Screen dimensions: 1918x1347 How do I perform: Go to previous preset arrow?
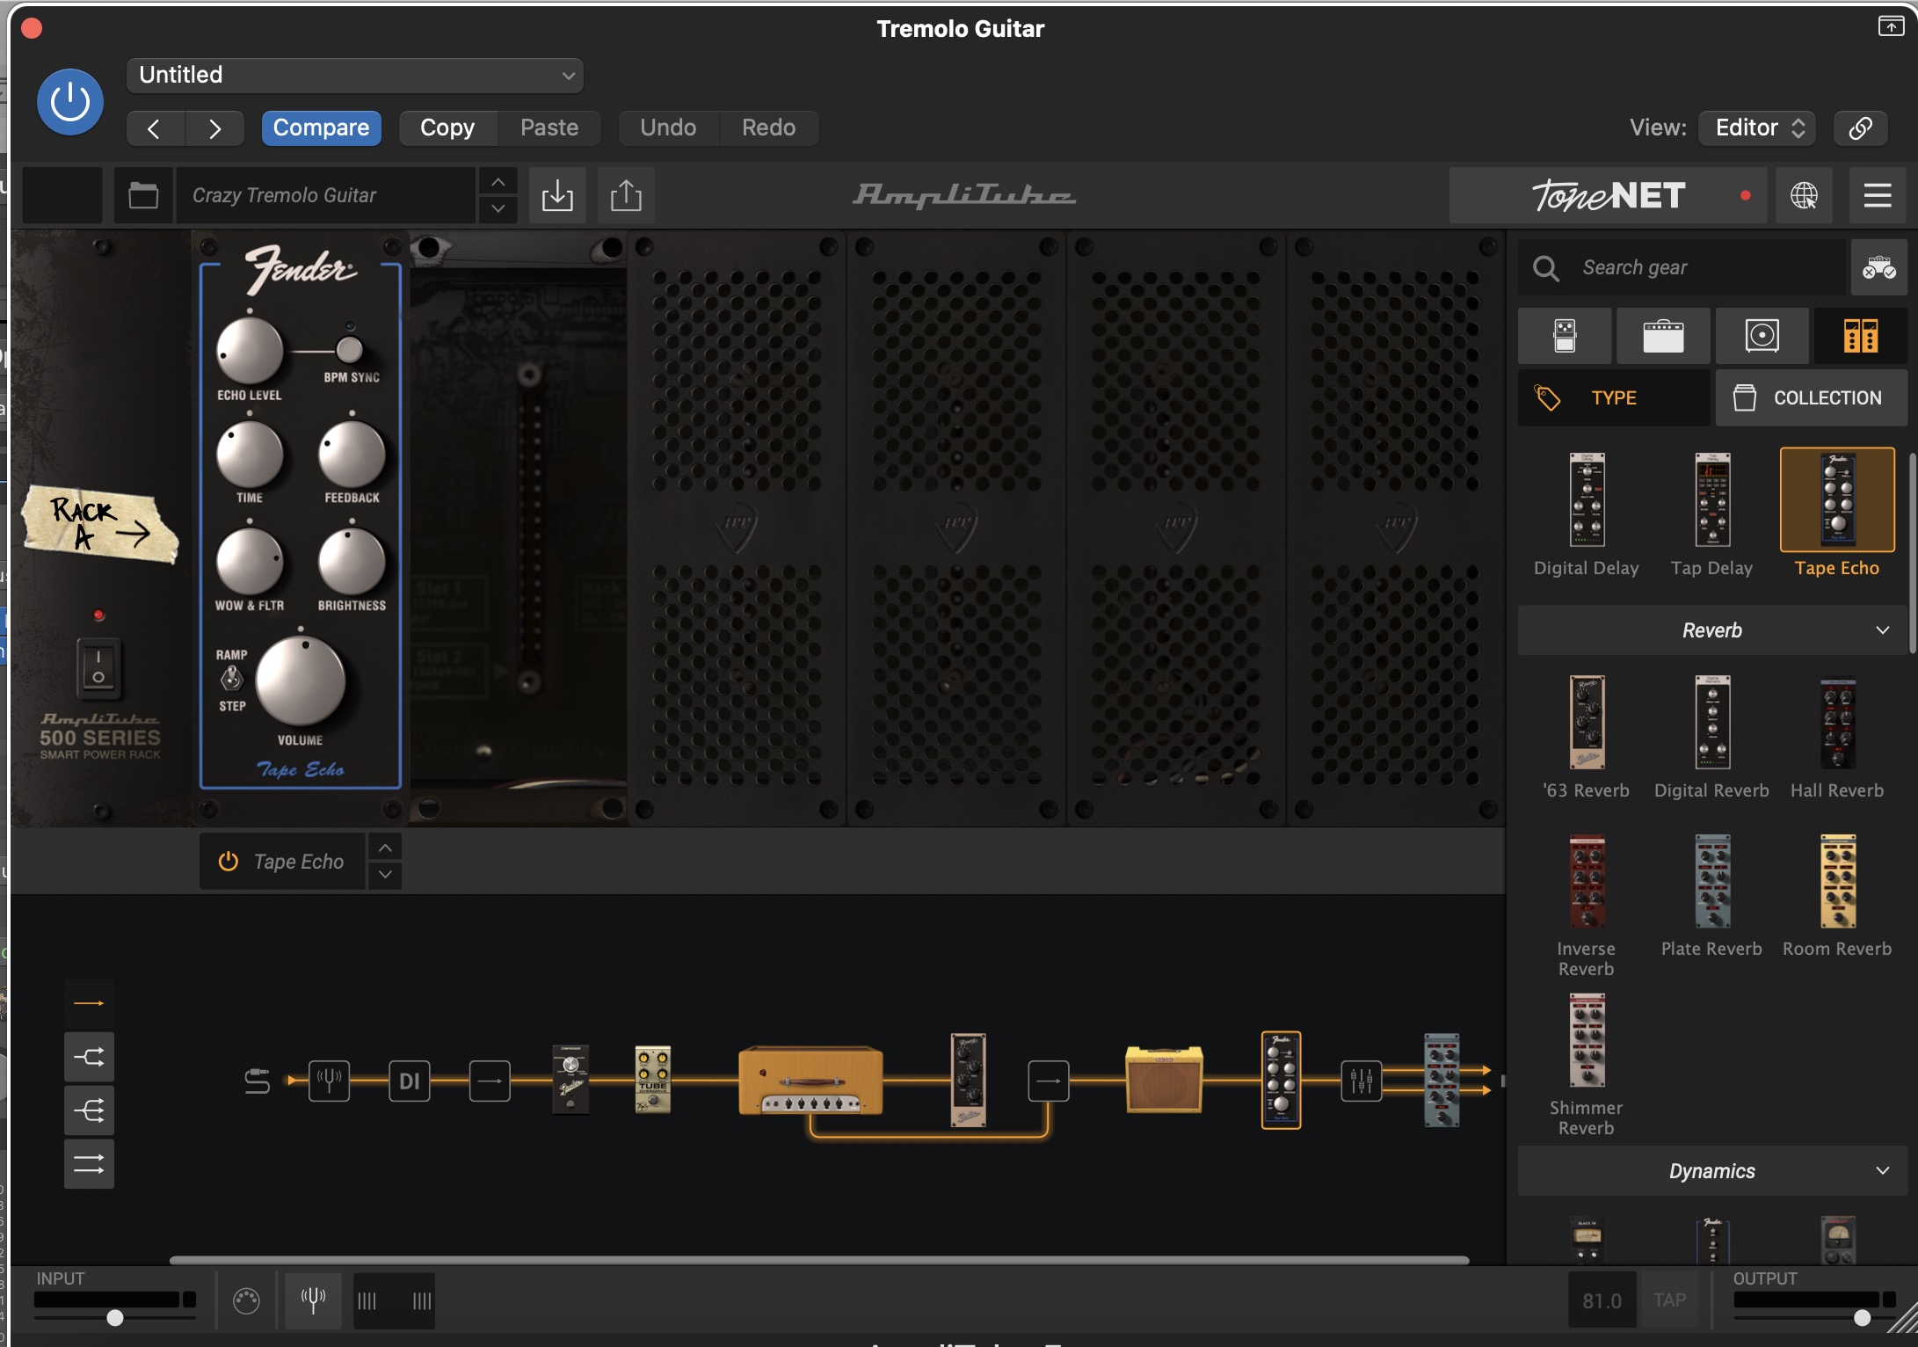(x=155, y=128)
